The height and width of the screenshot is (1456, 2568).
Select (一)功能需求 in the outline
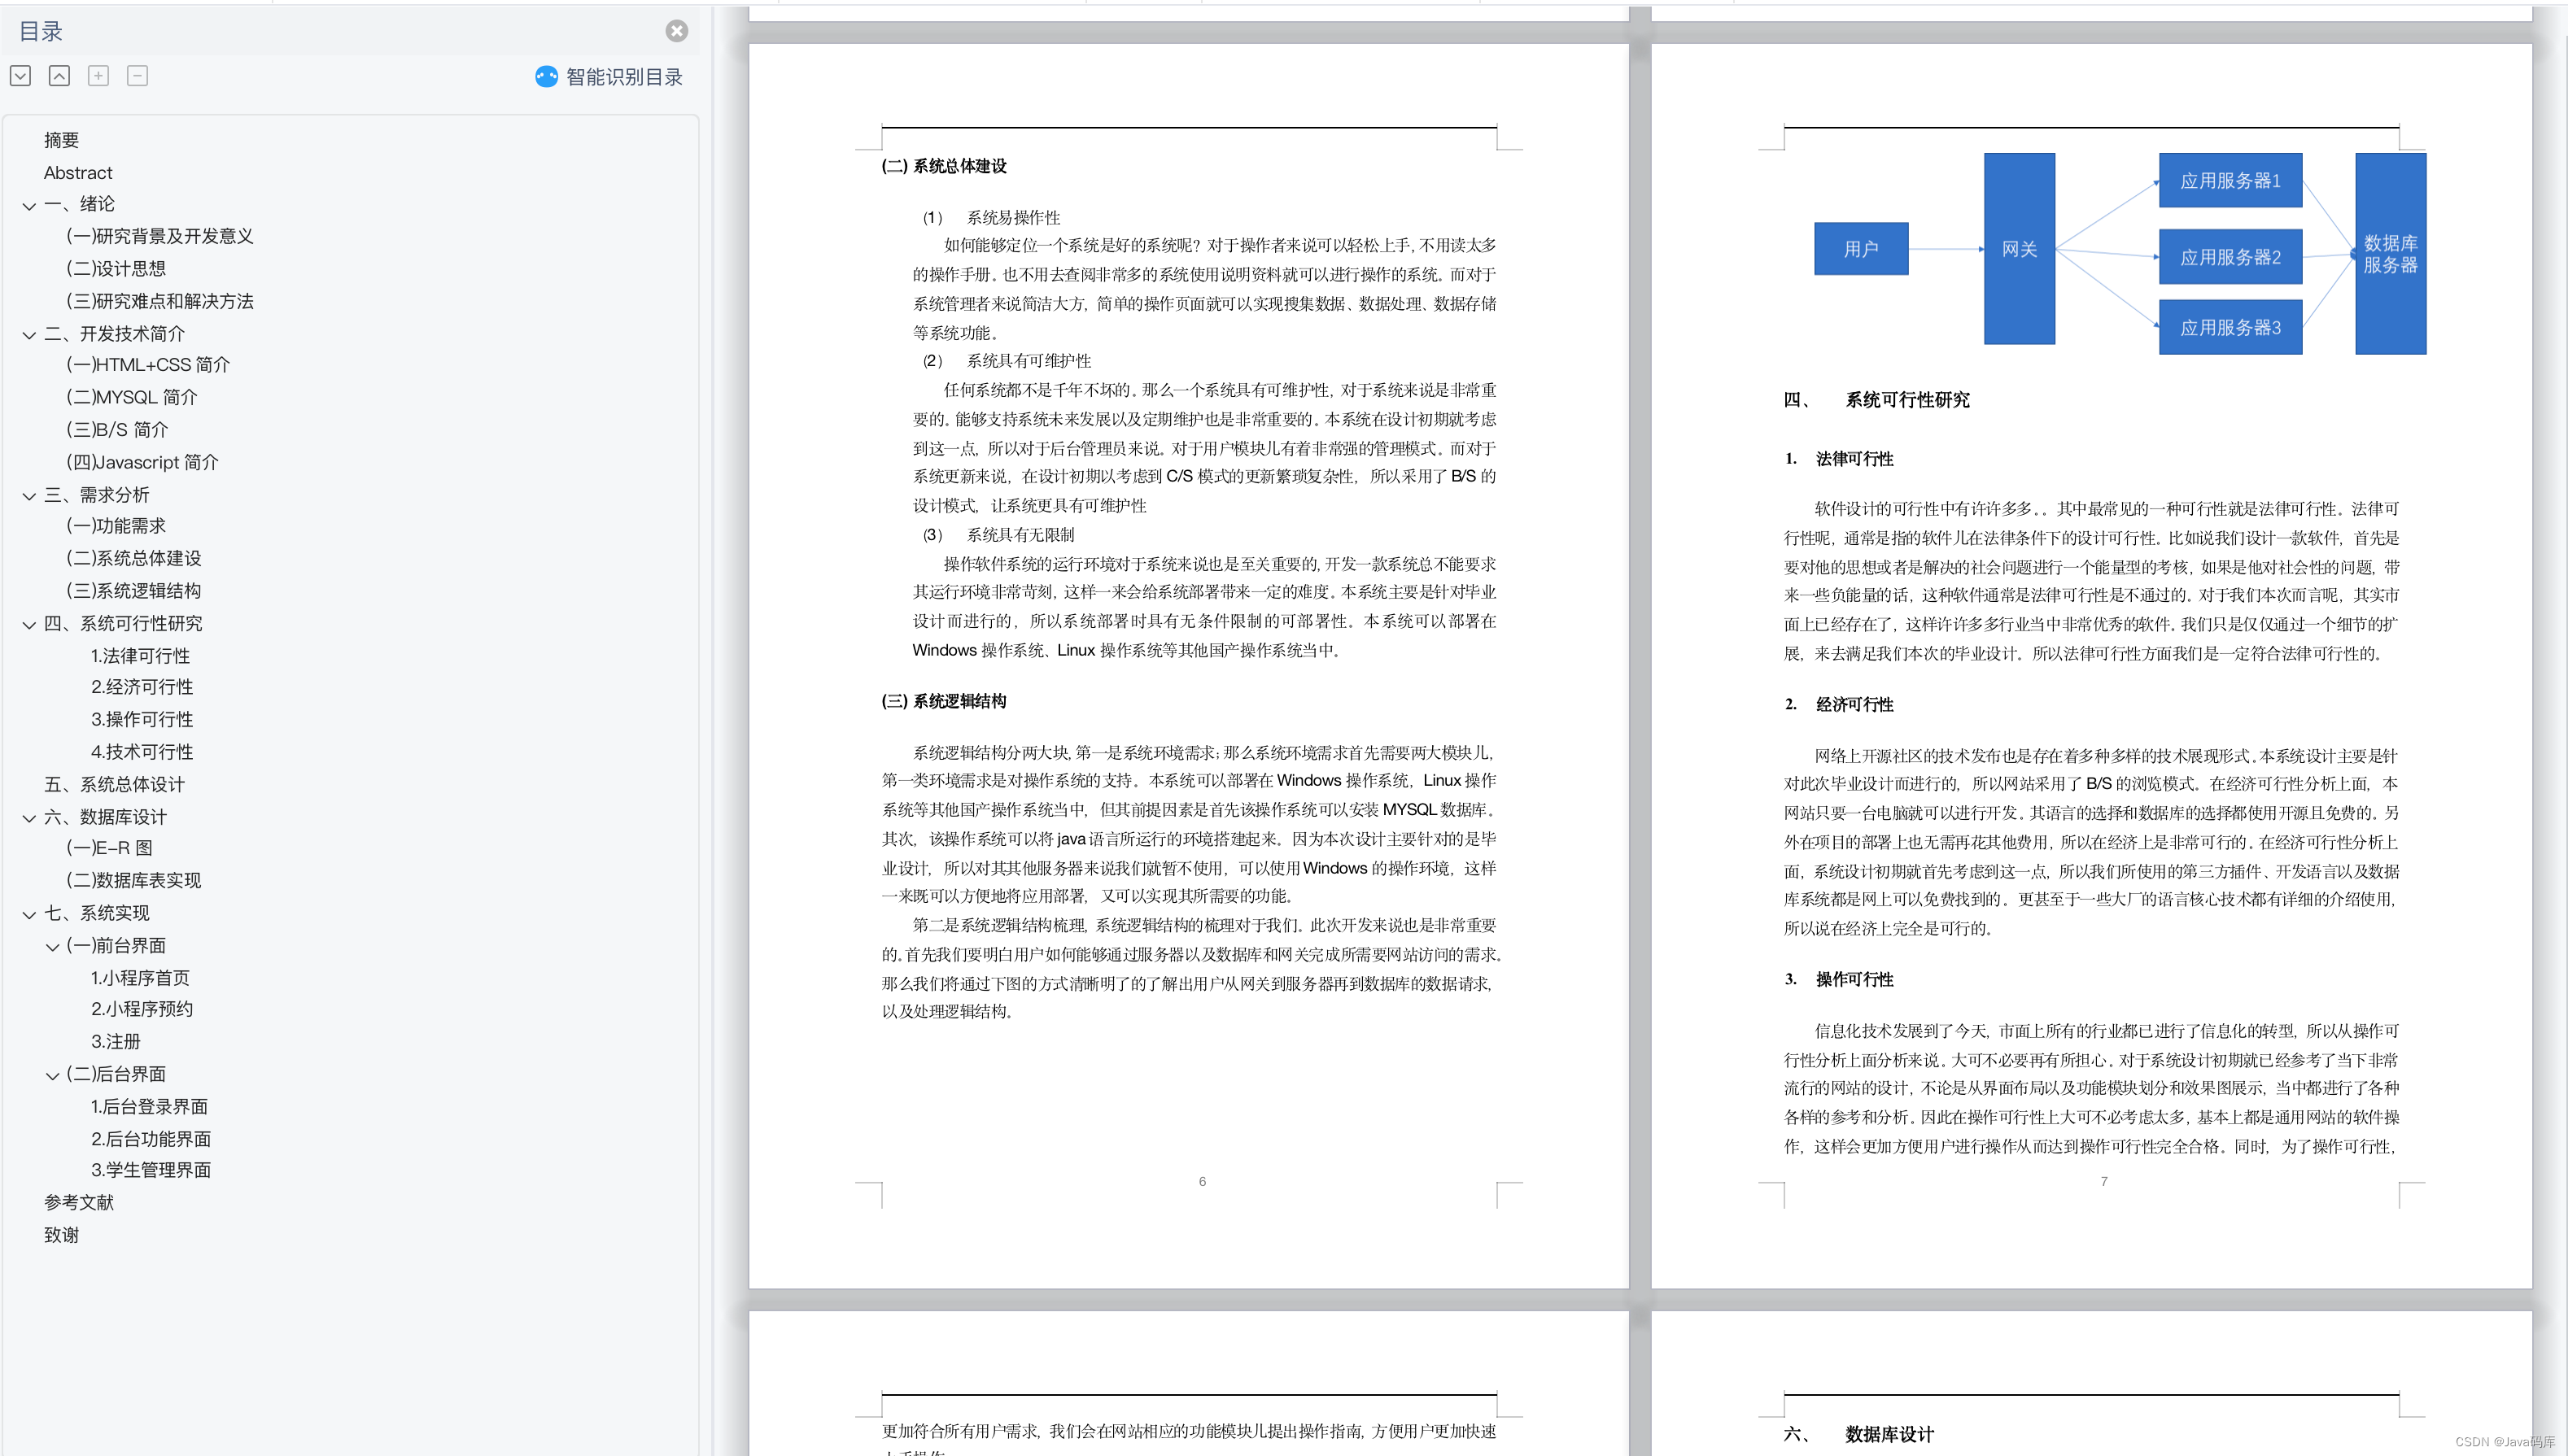point(115,526)
